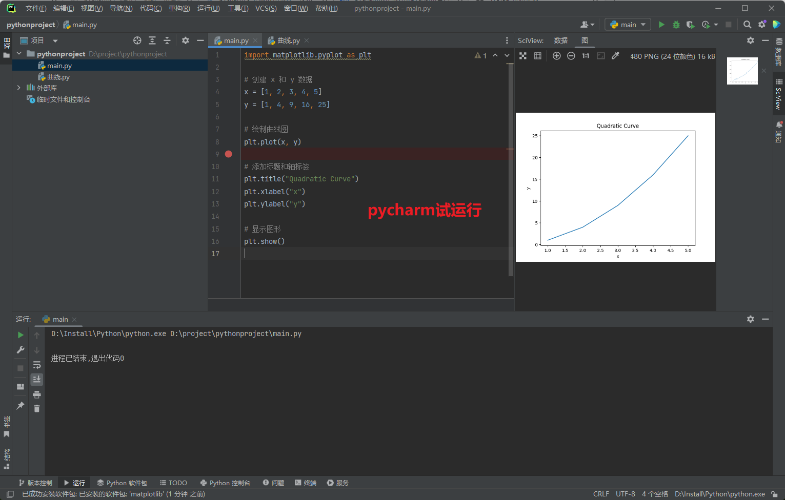Click the warning indicator in editor
Image resolution: width=785 pixels, height=500 pixels.
pyautogui.click(x=480, y=55)
